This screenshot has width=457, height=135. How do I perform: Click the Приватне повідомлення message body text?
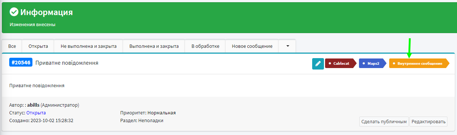37,85
